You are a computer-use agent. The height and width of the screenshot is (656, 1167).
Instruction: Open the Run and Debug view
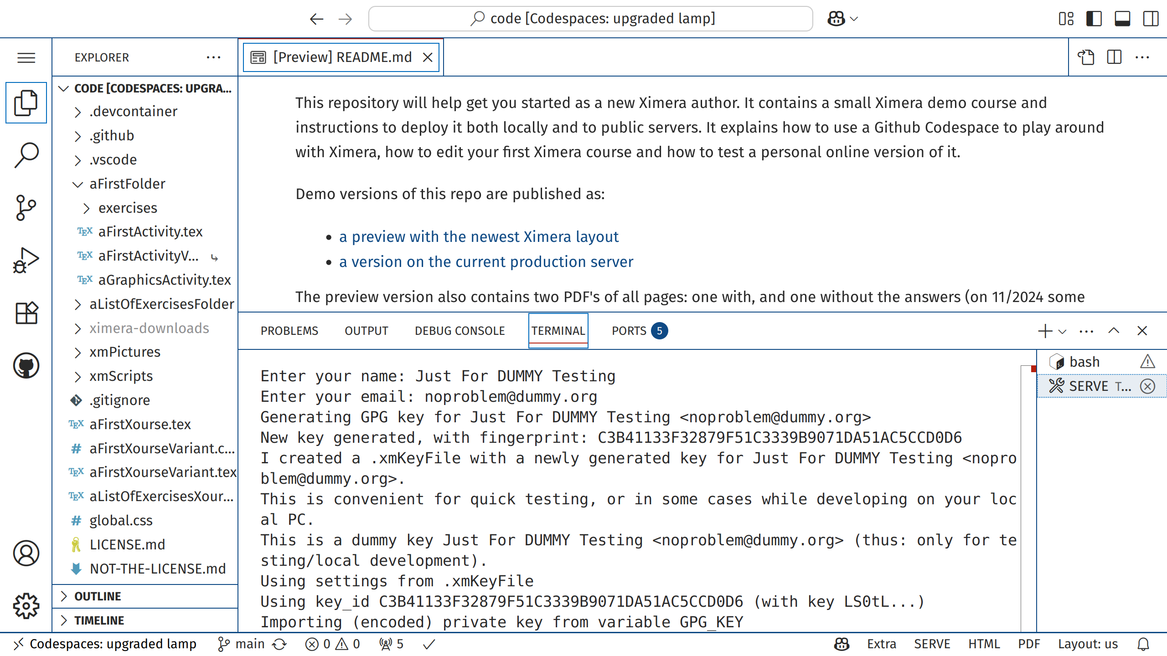(26, 261)
